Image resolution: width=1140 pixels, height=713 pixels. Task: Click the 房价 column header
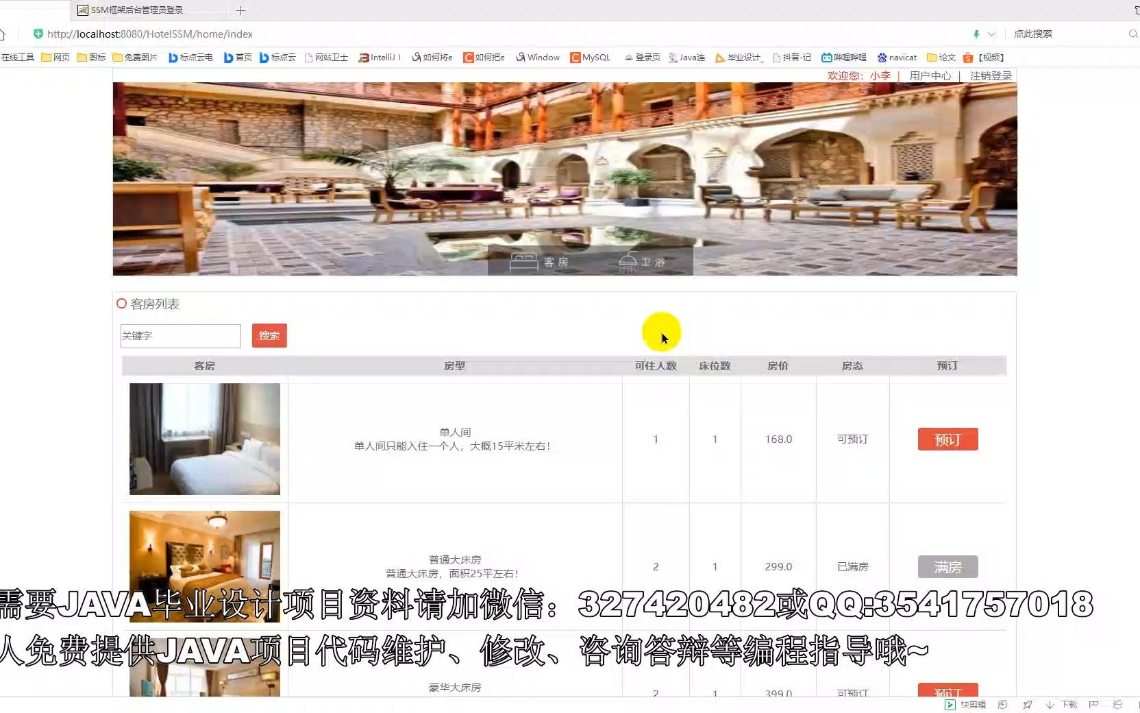pyautogui.click(x=778, y=366)
